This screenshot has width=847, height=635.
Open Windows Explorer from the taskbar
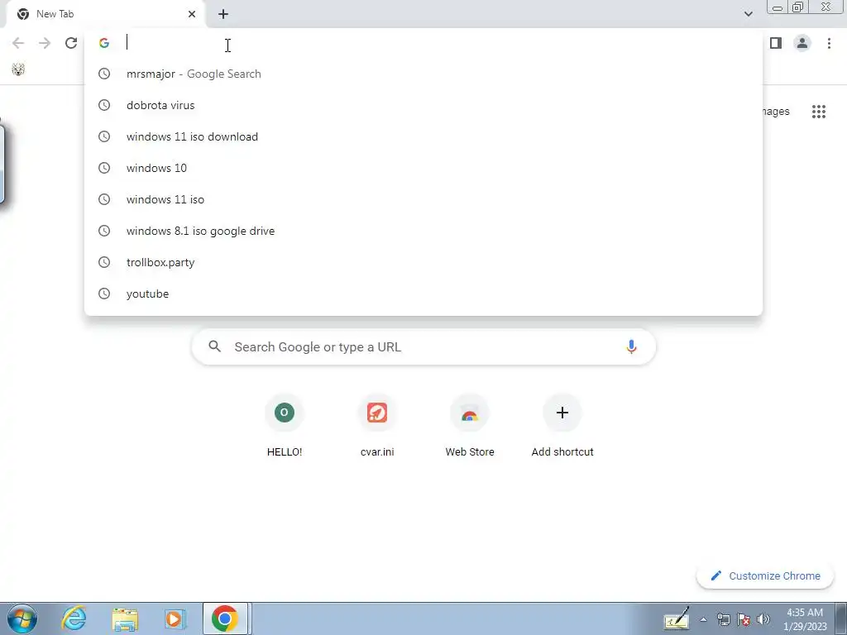(125, 618)
